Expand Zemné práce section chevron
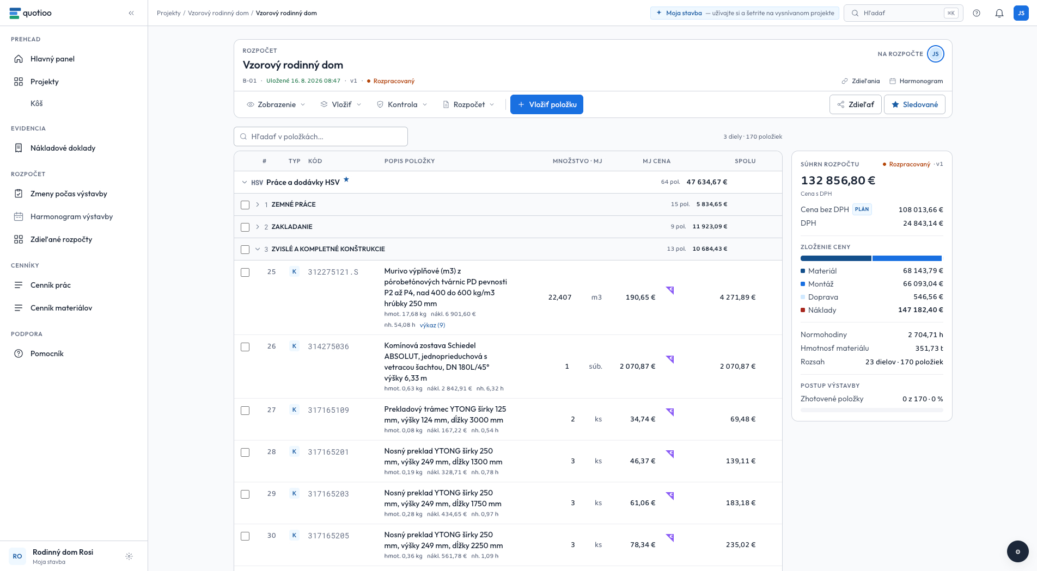 (258, 204)
